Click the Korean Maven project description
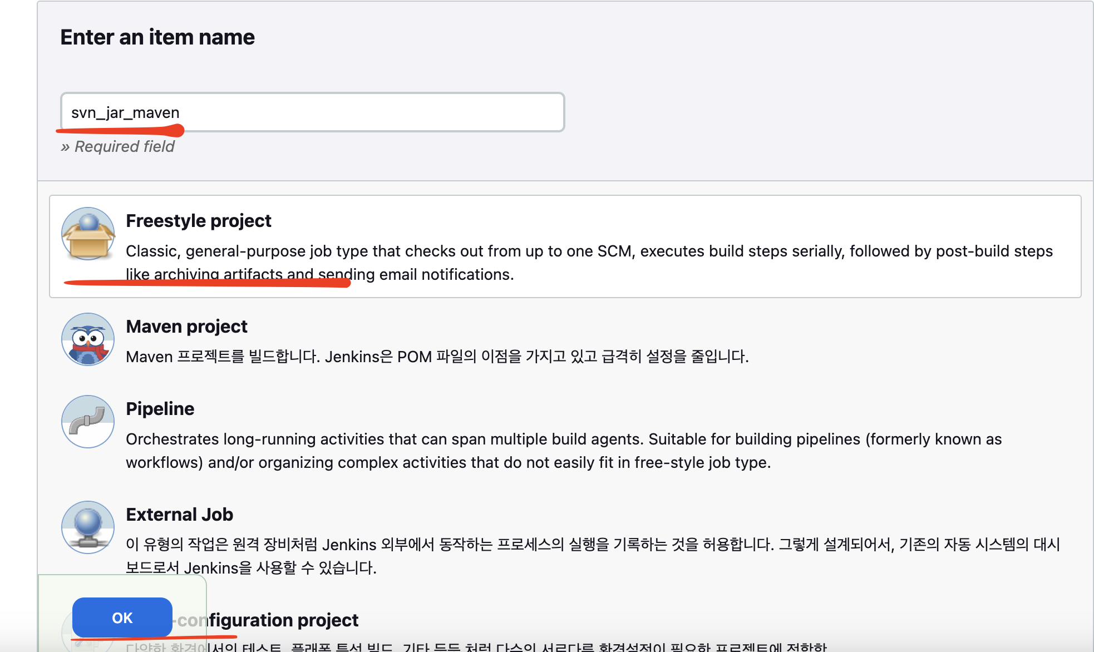 pos(437,357)
